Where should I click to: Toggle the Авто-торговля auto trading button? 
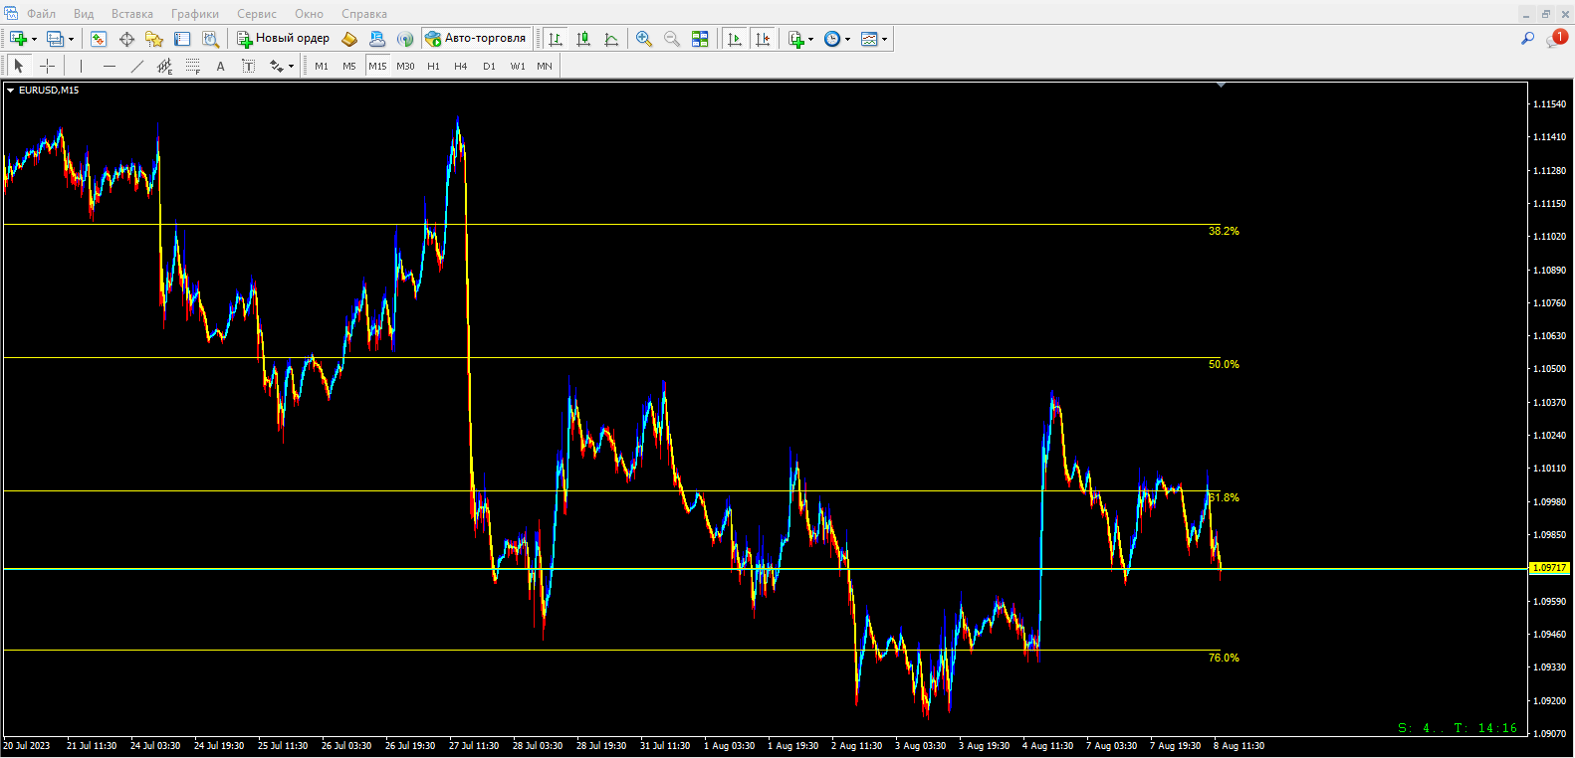(x=476, y=39)
